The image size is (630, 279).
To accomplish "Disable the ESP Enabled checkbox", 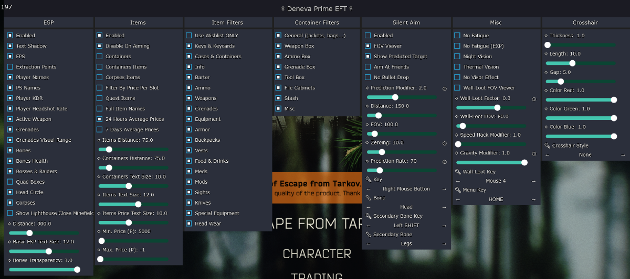I will point(10,36).
